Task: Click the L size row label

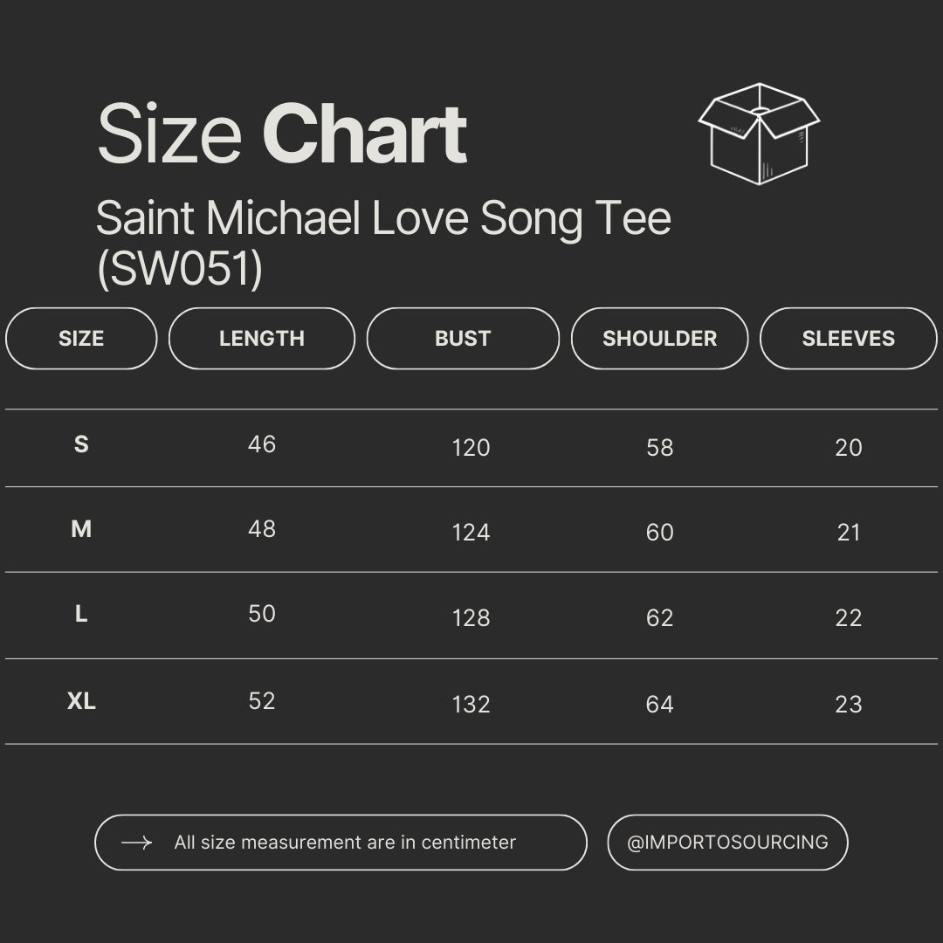Action: tap(81, 615)
